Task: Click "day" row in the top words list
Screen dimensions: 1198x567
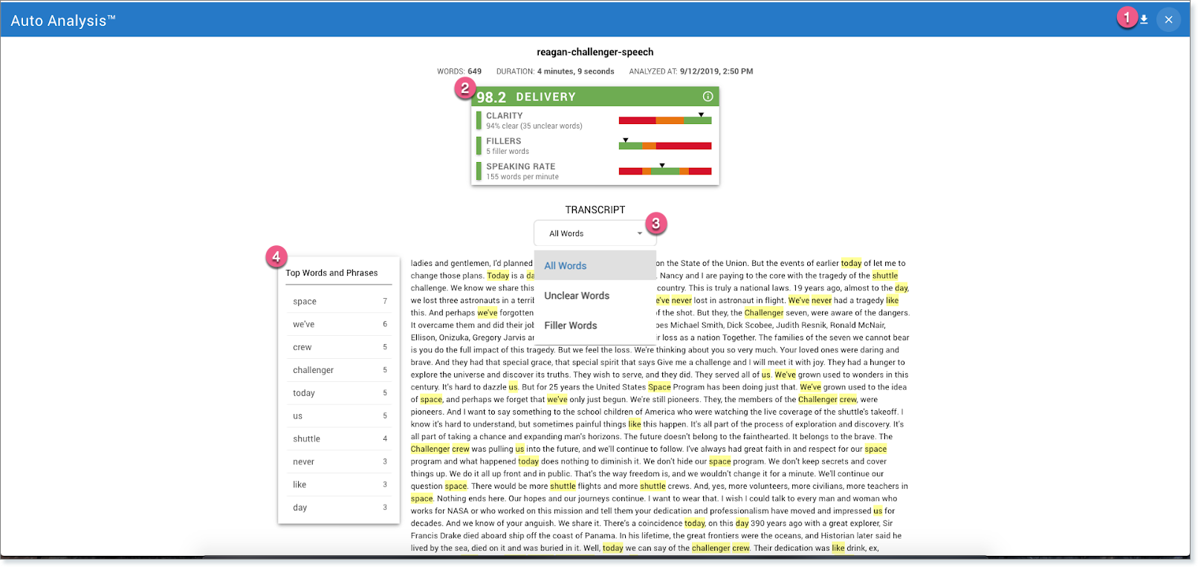Action: (x=338, y=508)
